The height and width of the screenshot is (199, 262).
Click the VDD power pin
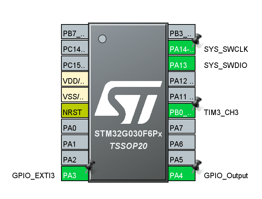point(75,79)
